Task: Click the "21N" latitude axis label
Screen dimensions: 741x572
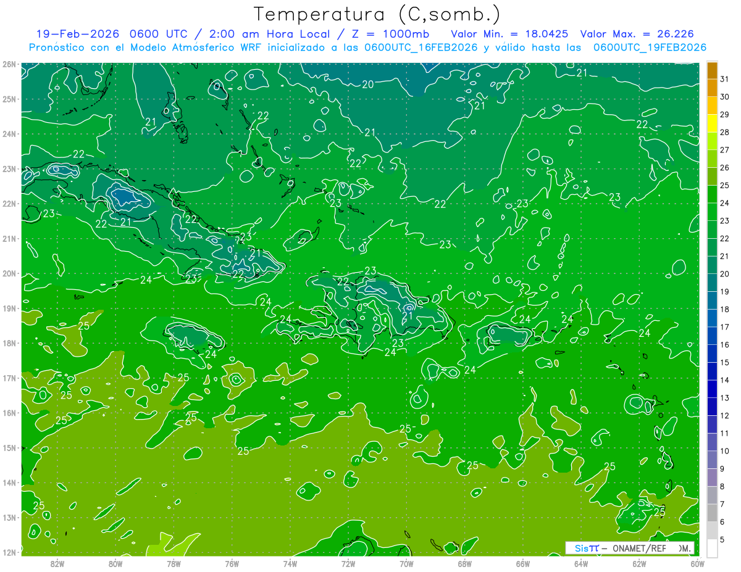Action: [x=9, y=238]
